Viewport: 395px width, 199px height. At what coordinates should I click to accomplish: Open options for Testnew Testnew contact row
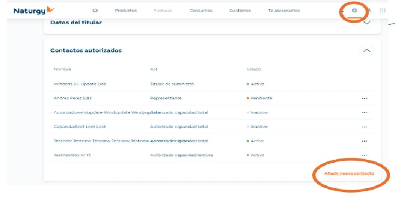pyautogui.click(x=364, y=141)
